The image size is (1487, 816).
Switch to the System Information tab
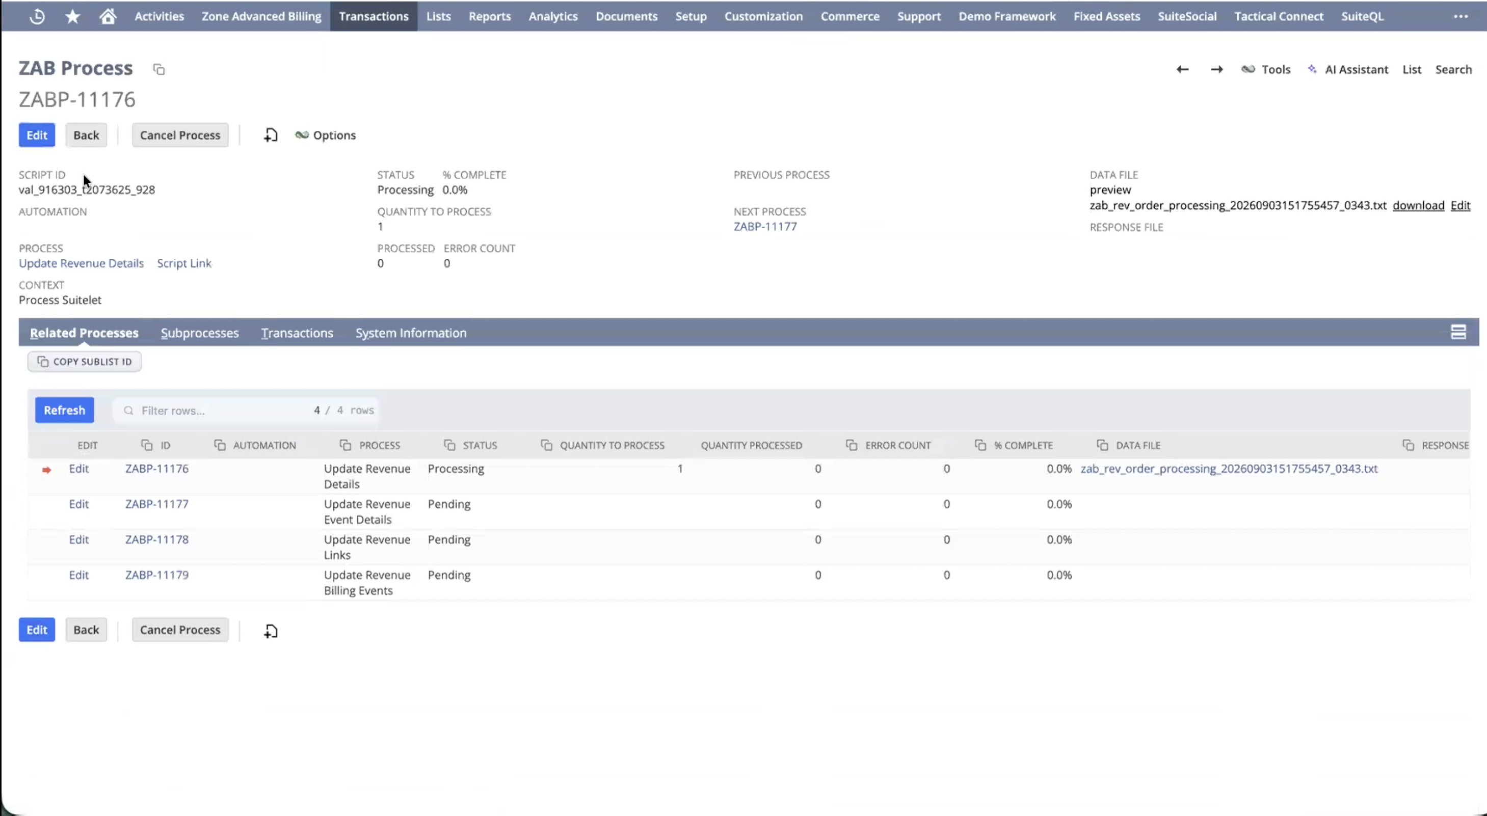tap(411, 333)
